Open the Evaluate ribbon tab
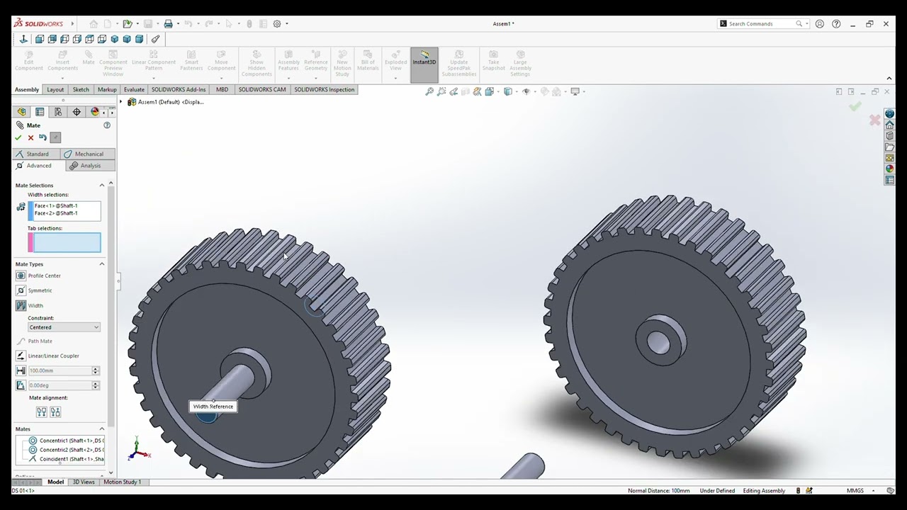This screenshot has width=907, height=510. pos(134,90)
